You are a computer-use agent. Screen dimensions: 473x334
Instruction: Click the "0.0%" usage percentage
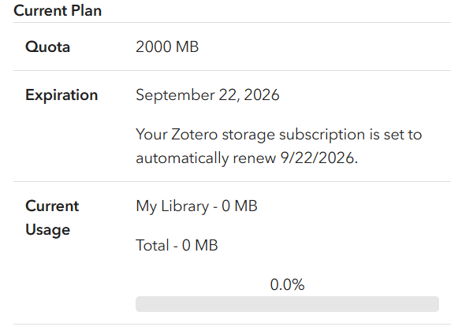[x=287, y=284]
